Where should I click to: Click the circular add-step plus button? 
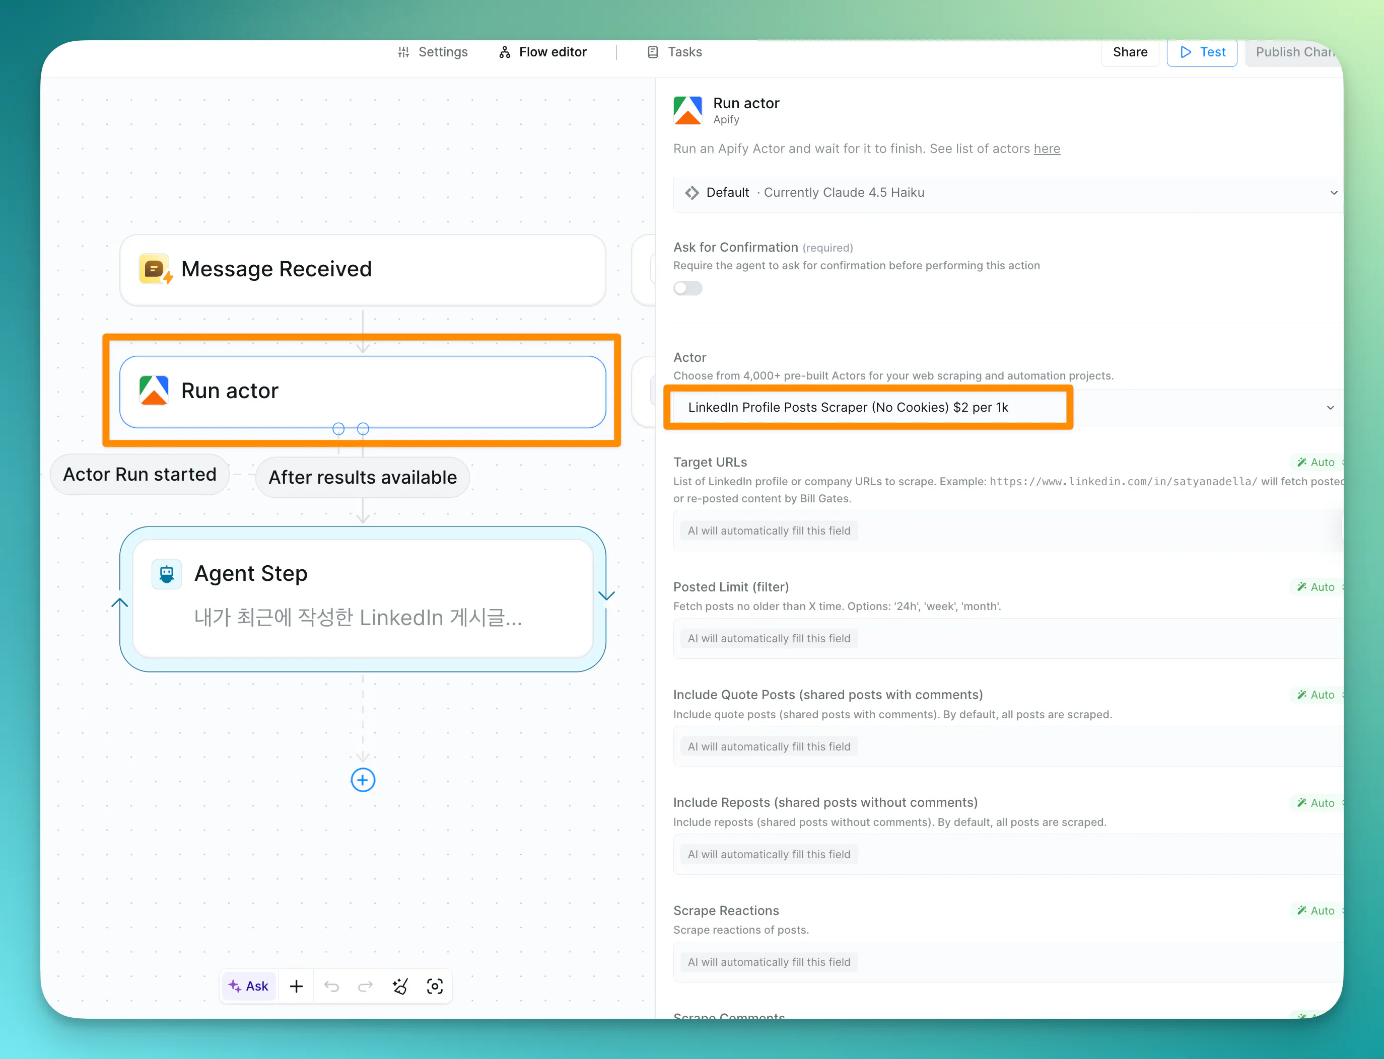point(363,780)
